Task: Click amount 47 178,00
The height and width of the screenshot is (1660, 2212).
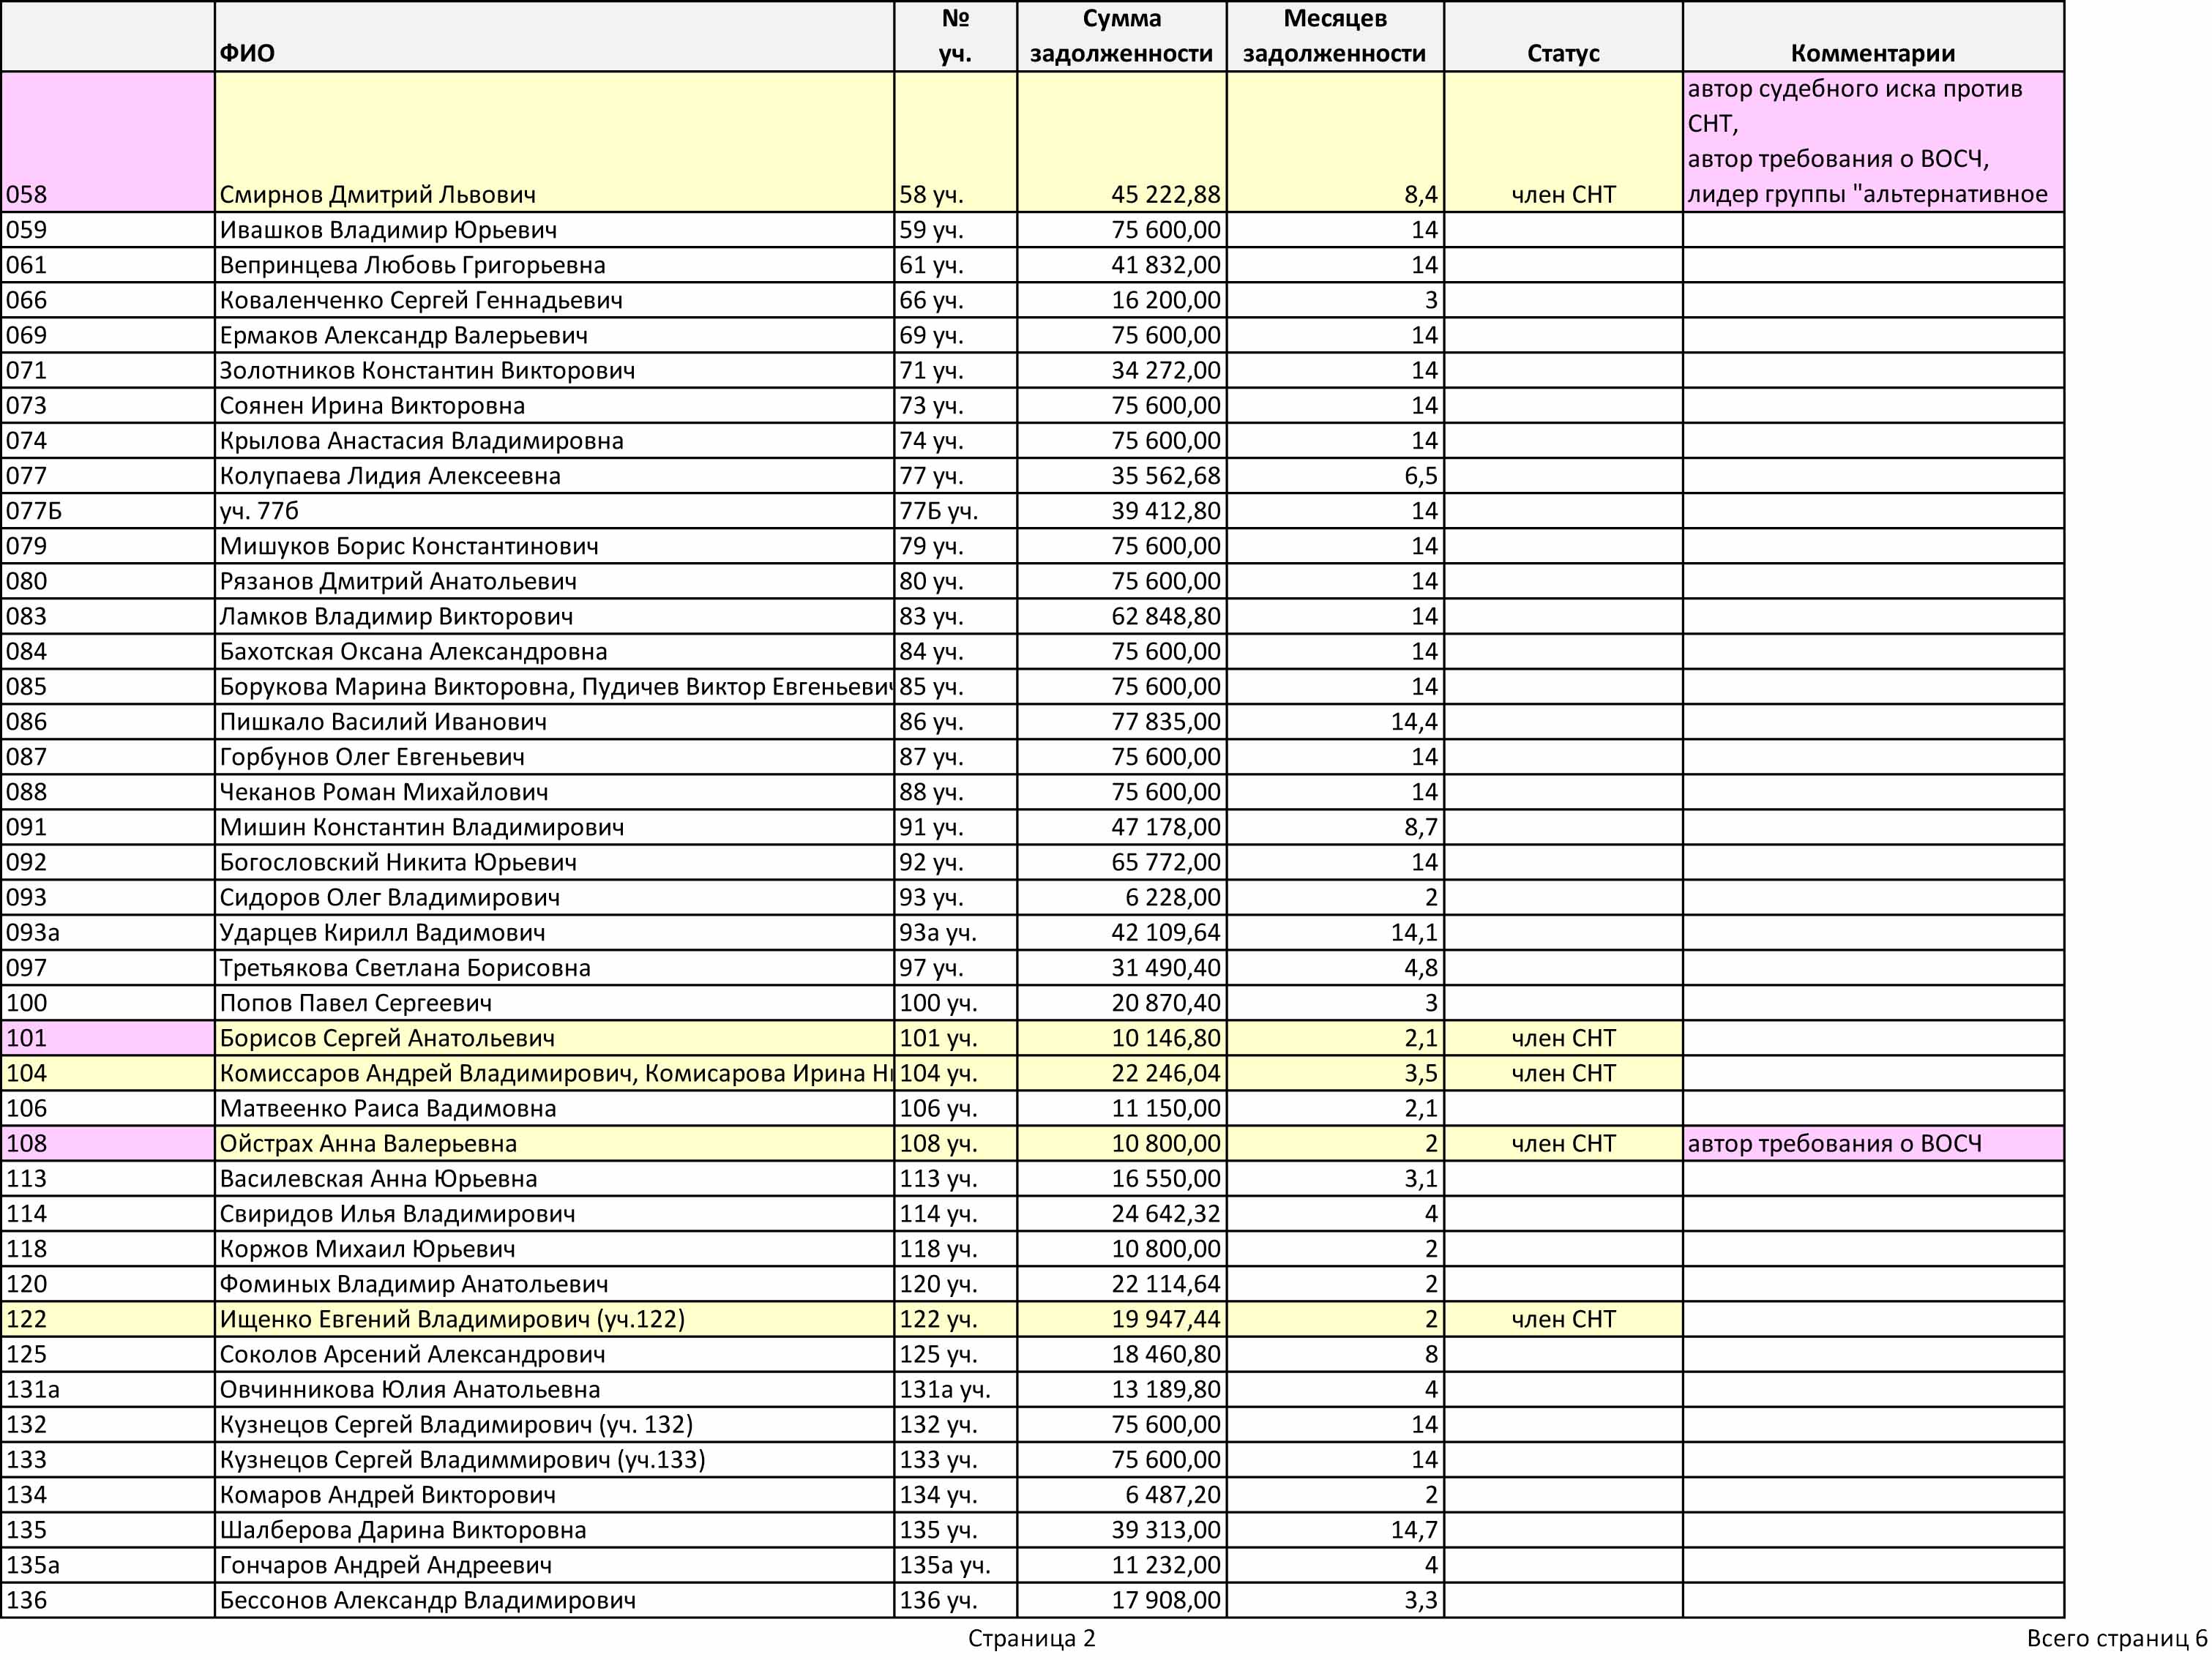Action: 1166,827
